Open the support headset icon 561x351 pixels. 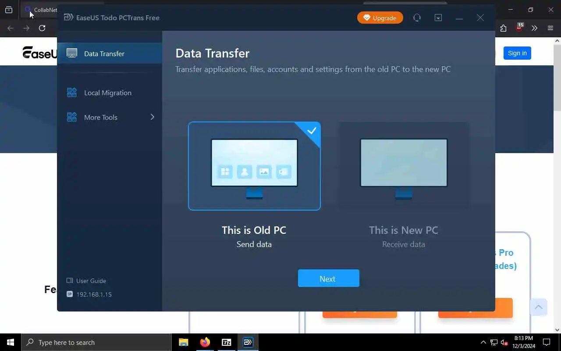417,18
